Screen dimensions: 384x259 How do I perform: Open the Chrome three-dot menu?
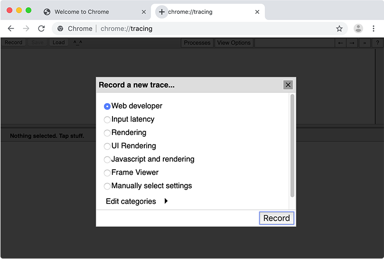coord(374,29)
